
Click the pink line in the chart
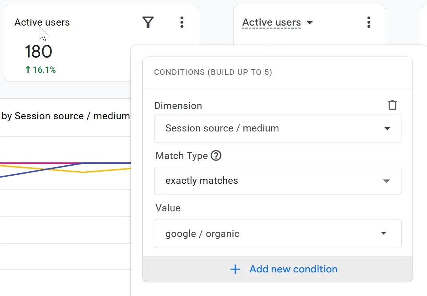click(x=41, y=163)
